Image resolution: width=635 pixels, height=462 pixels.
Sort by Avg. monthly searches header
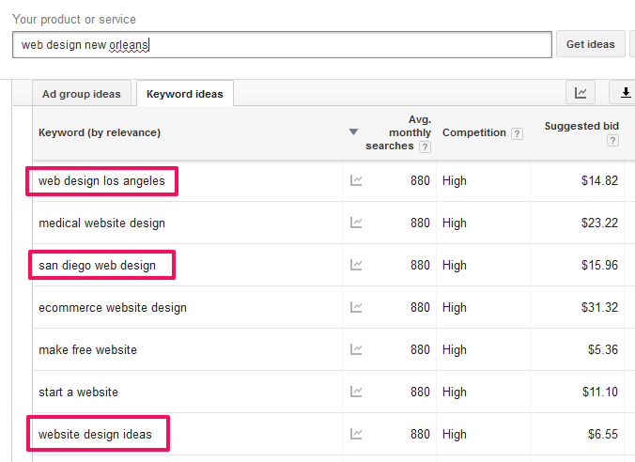click(x=398, y=132)
